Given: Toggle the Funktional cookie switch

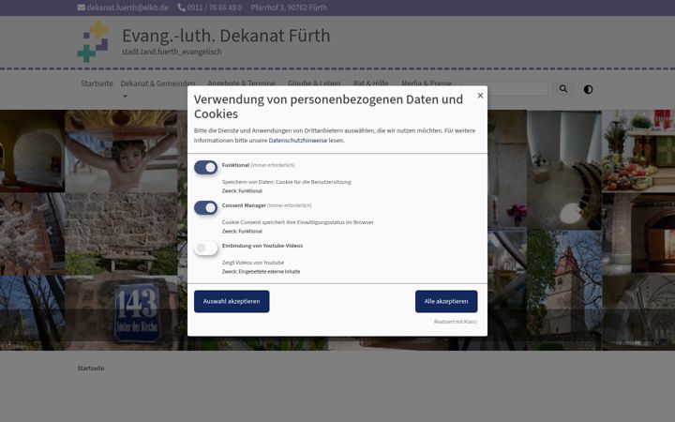Looking at the screenshot, I should point(205,167).
